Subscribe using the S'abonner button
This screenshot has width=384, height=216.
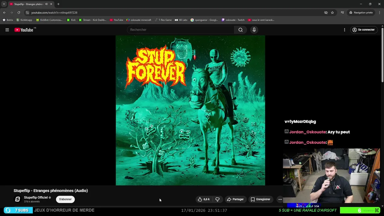(65, 199)
